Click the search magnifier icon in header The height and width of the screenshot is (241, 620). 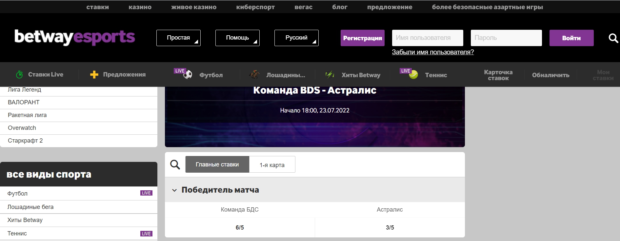click(x=613, y=38)
